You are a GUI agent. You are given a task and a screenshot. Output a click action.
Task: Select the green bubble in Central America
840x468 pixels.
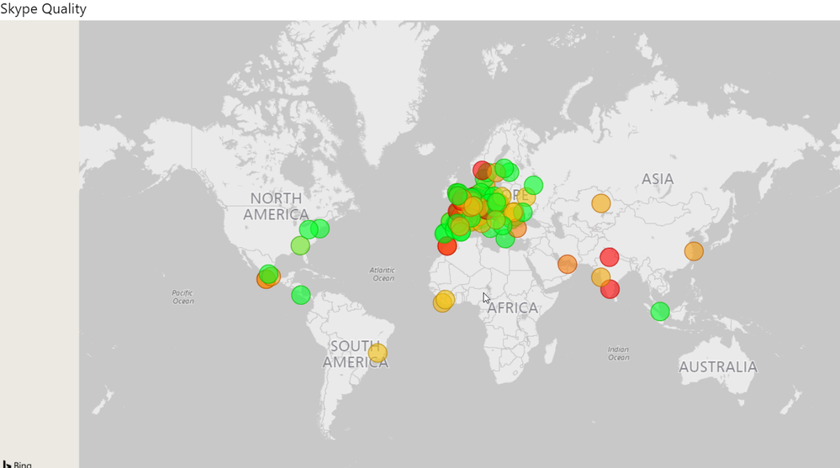coord(300,295)
